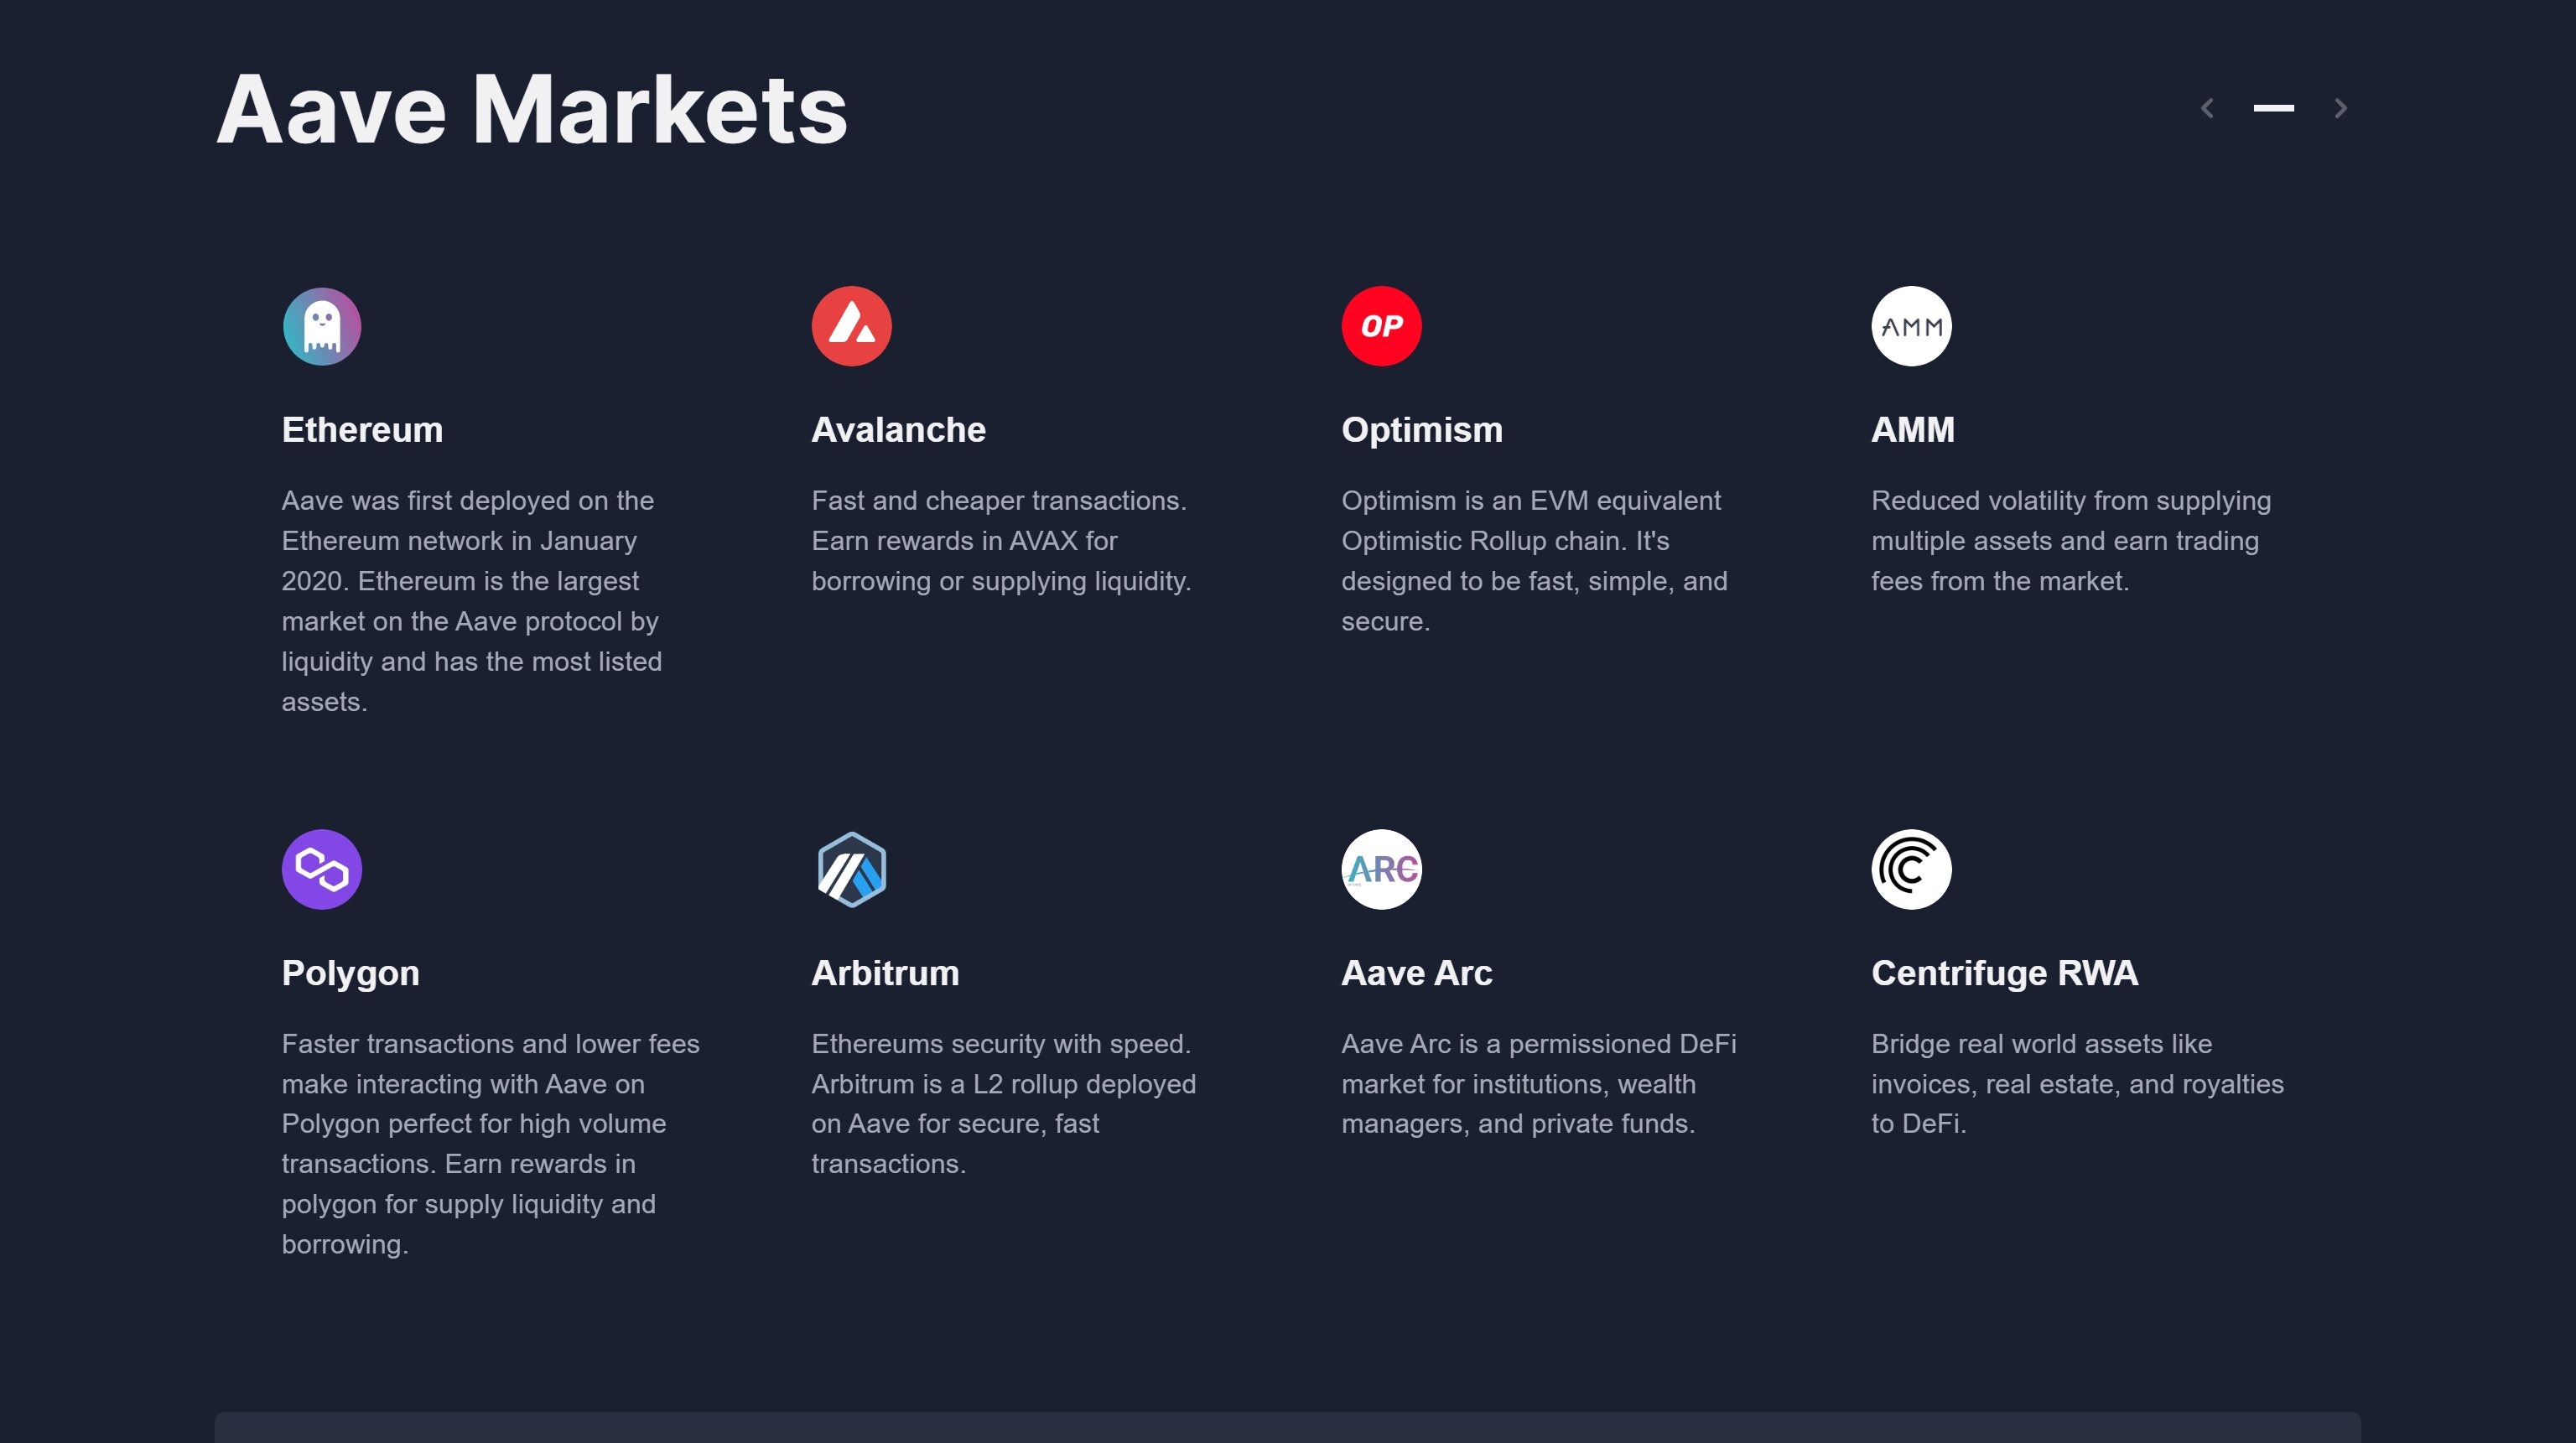
Task: Select the Arbitrum market title
Action: 885,973
